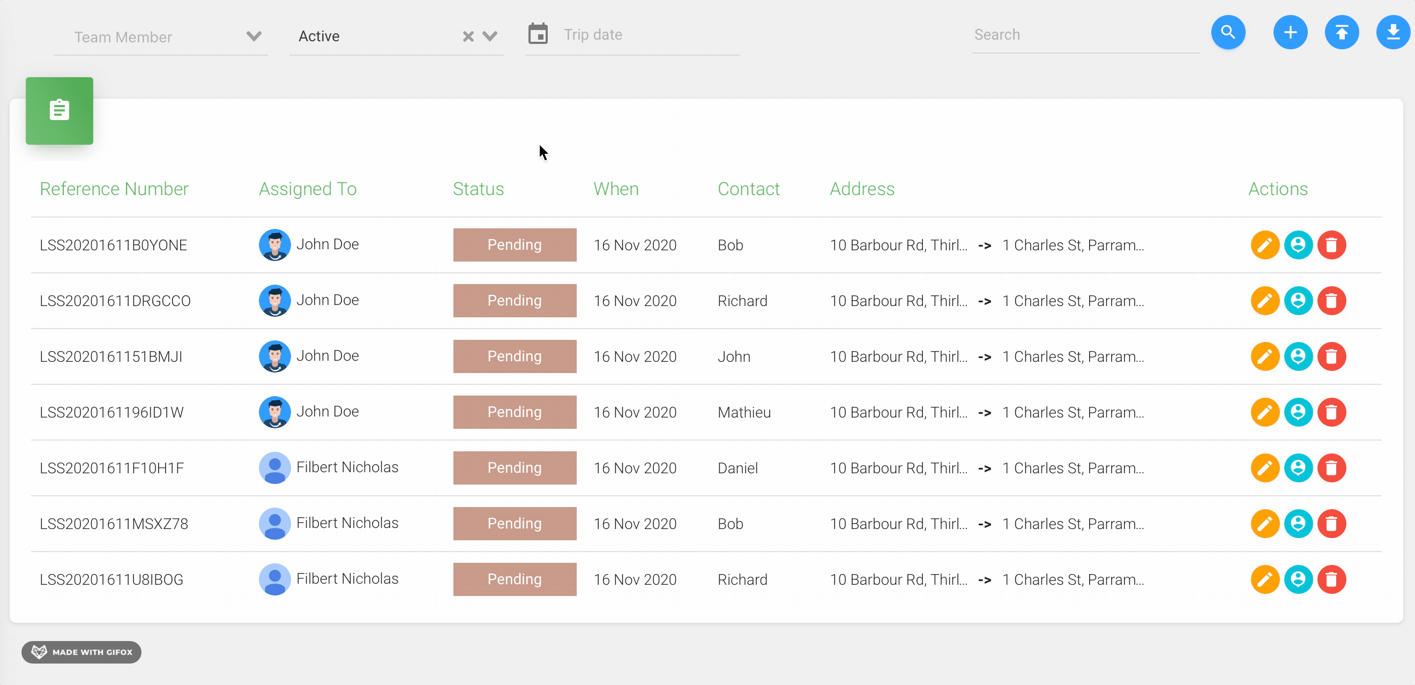The height and width of the screenshot is (685, 1415).
Task: Delete job LSS20201611B0YONE
Action: [1331, 245]
